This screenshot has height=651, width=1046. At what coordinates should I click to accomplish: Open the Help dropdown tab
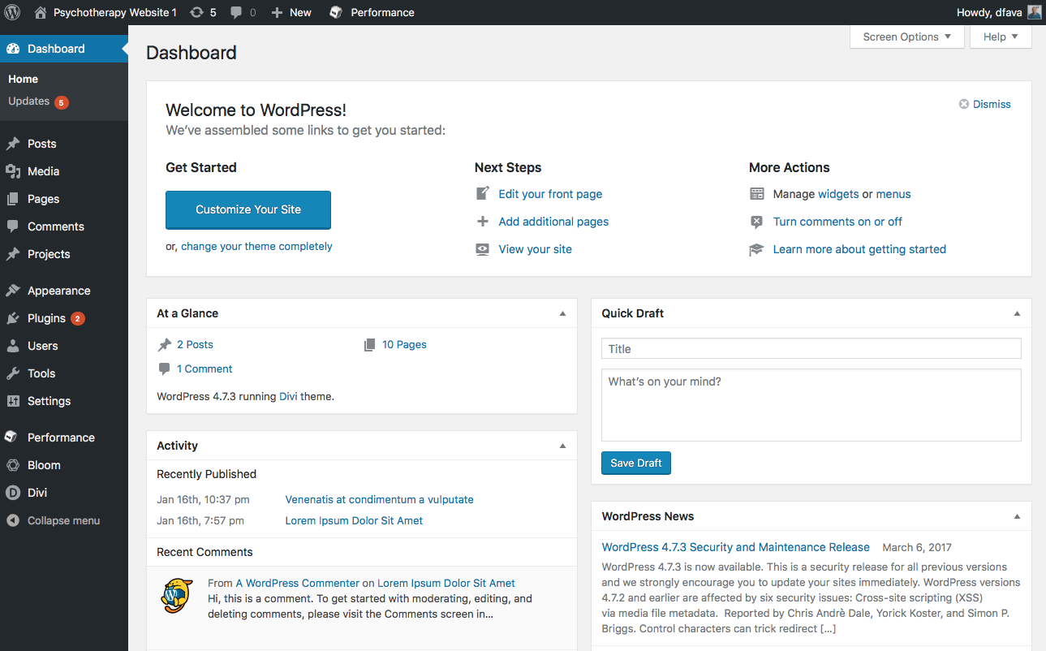click(1001, 37)
